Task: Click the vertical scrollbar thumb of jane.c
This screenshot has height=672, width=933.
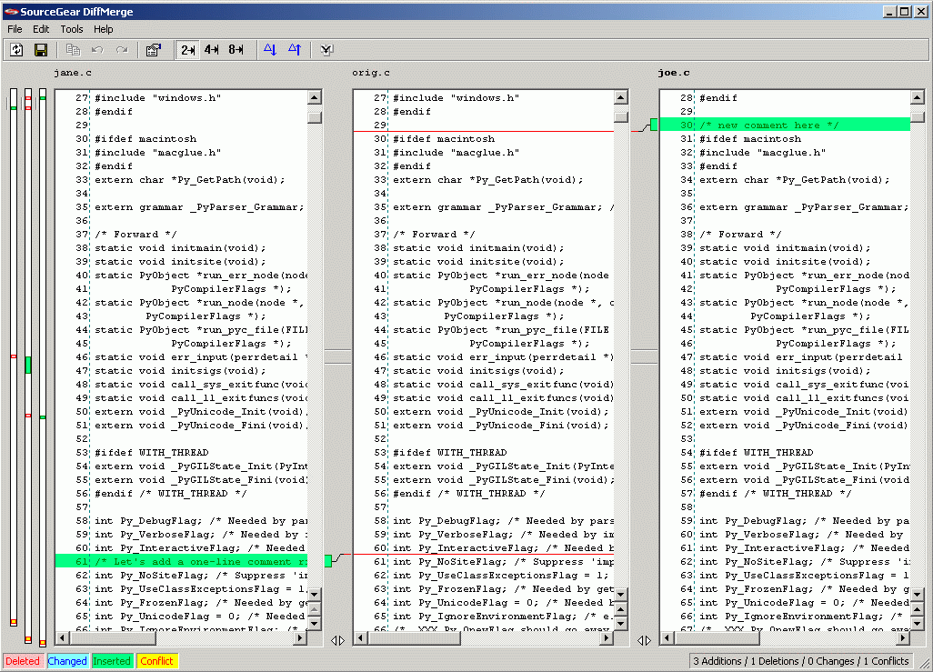Action: [315, 117]
